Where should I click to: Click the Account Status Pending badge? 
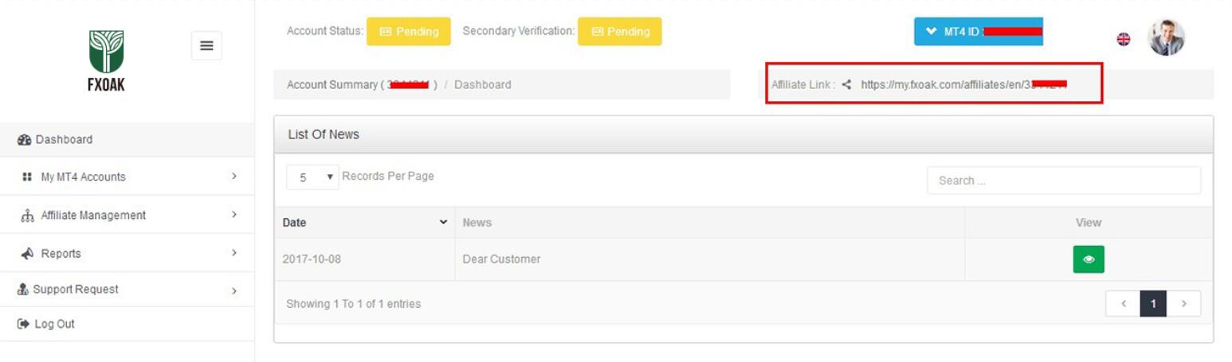tap(408, 32)
